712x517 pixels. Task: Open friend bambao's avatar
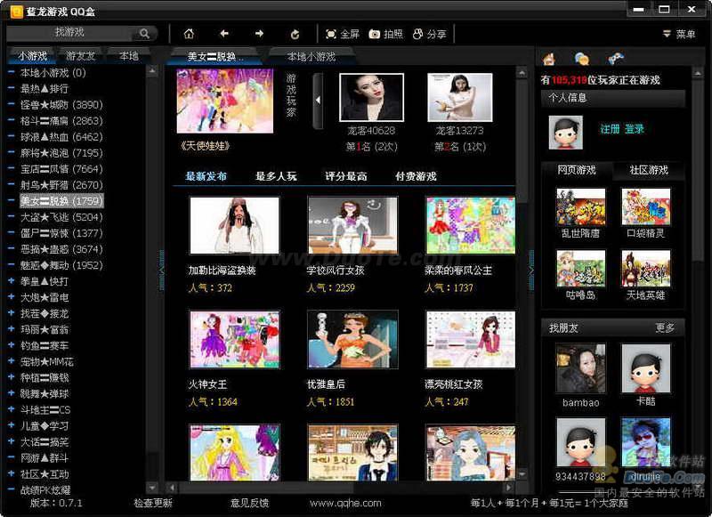(x=581, y=368)
